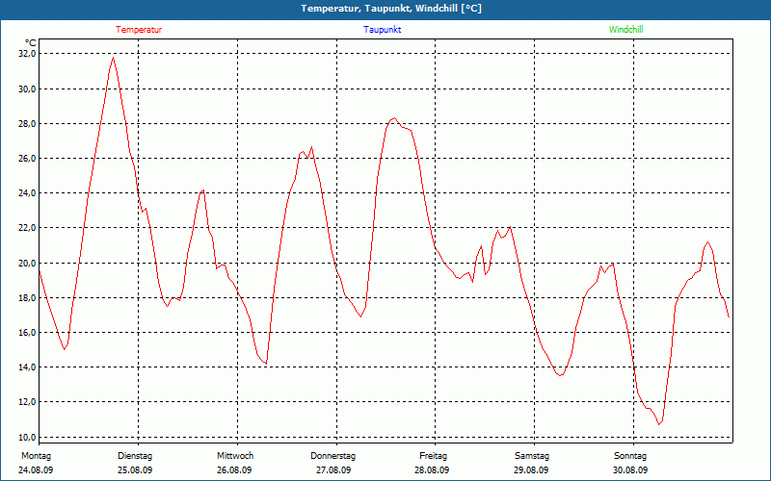Click the 18,0 y-axis value
The height and width of the screenshot is (481, 771).
(28, 298)
